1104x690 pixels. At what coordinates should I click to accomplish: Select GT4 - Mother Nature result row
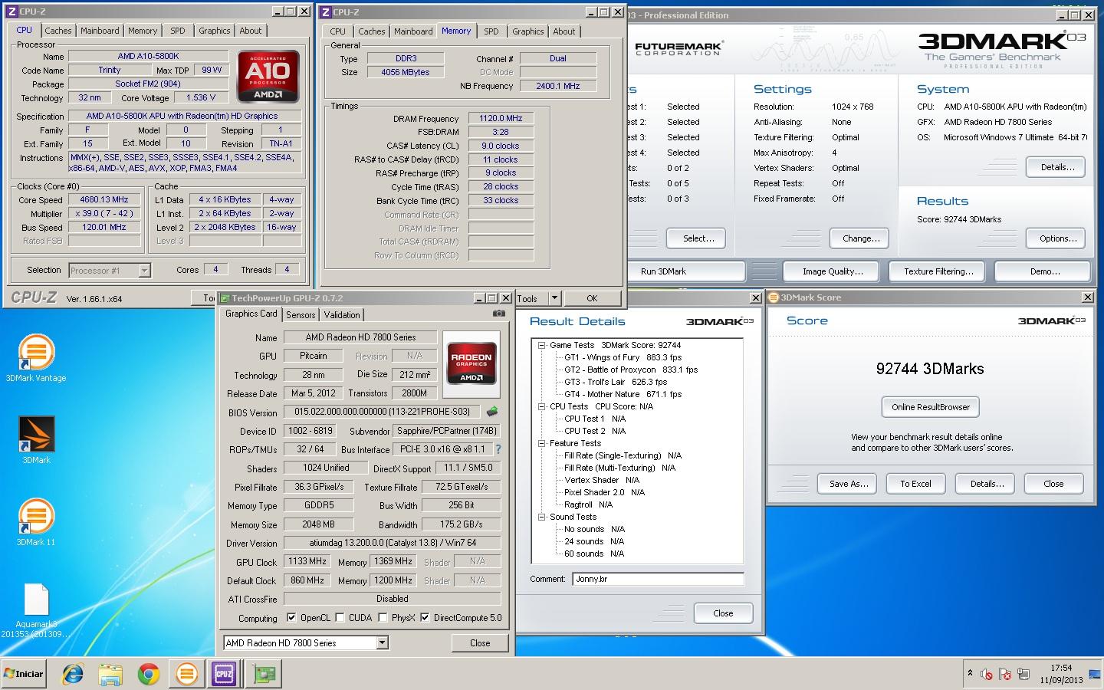[623, 394]
